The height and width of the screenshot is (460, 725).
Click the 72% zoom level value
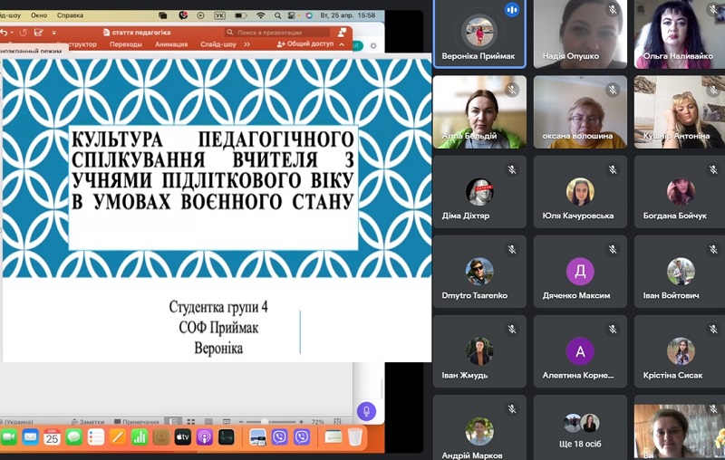click(318, 422)
